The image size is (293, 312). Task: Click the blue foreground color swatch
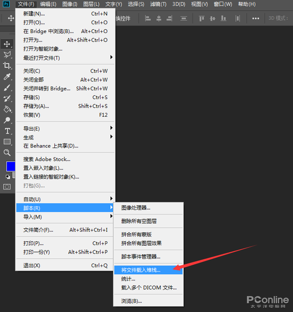click(x=11, y=166)
